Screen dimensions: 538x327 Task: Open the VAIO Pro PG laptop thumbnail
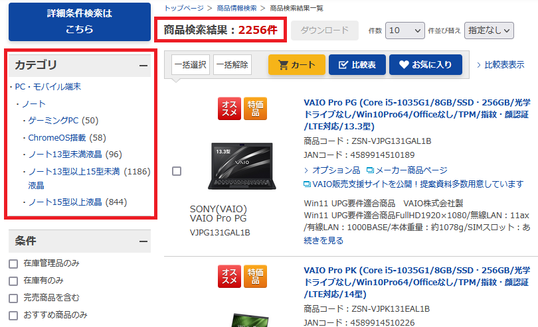coord(242,166)
